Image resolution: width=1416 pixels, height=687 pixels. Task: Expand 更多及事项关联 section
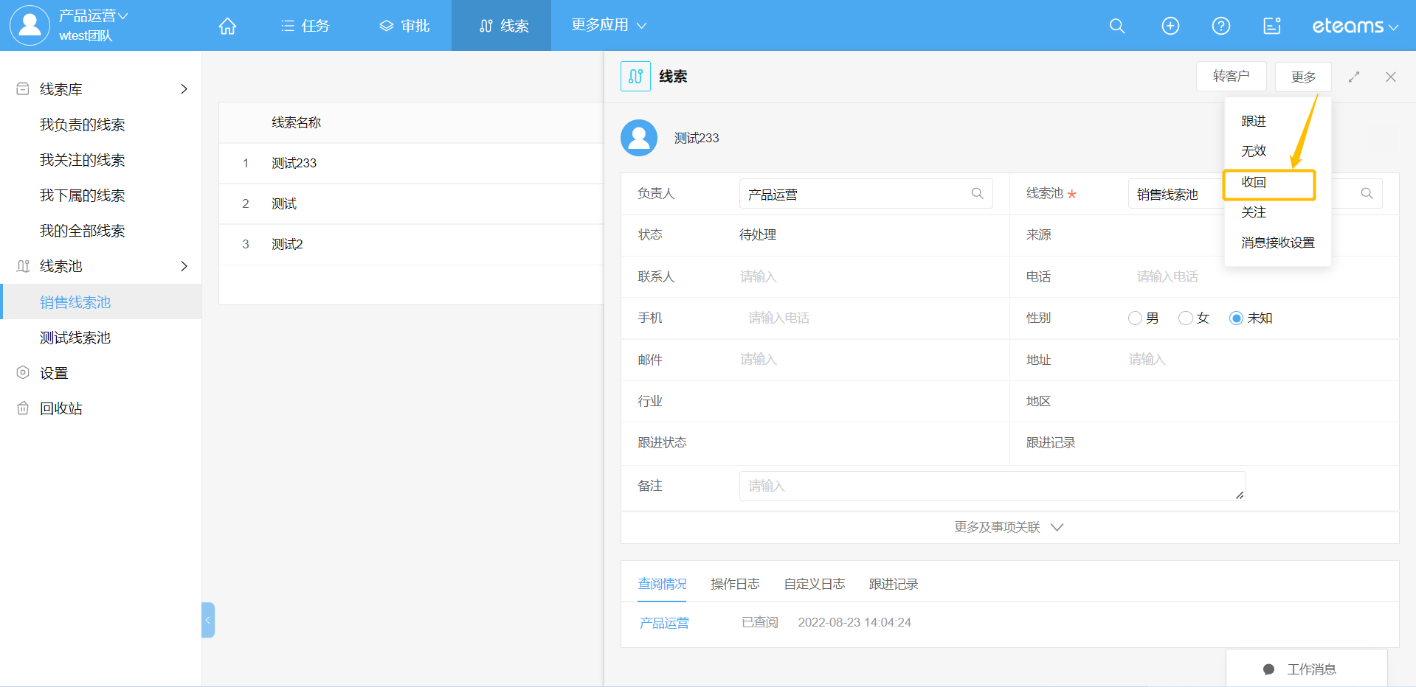point(1009,527)
